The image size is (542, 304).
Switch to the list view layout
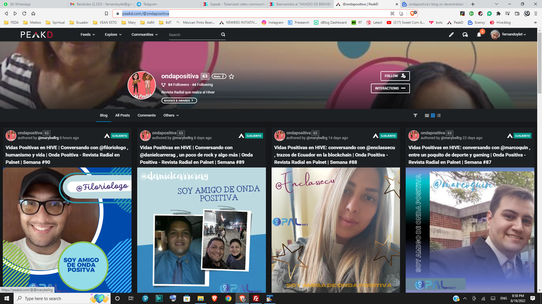427,115
